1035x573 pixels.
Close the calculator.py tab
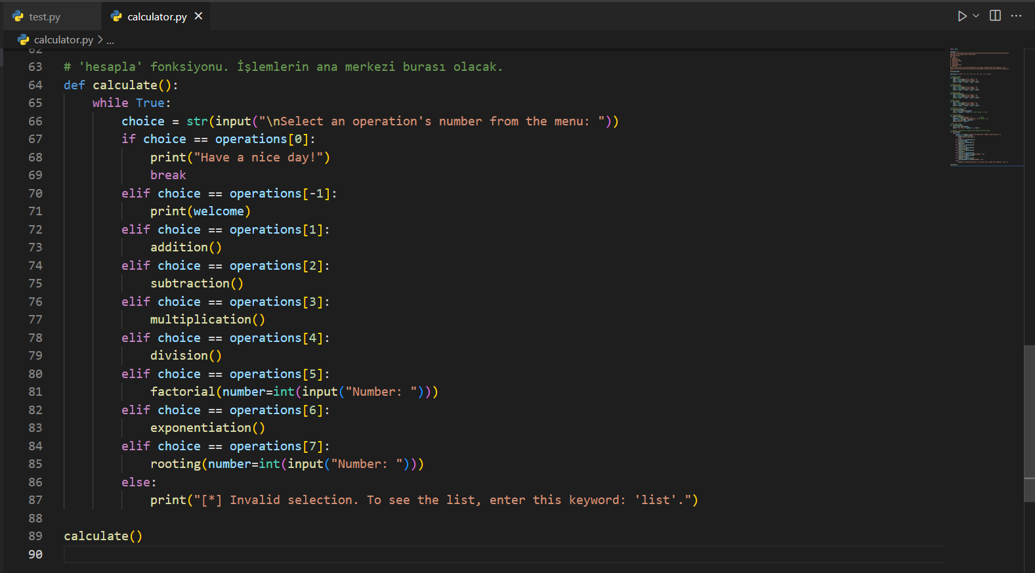pos(198,16)
